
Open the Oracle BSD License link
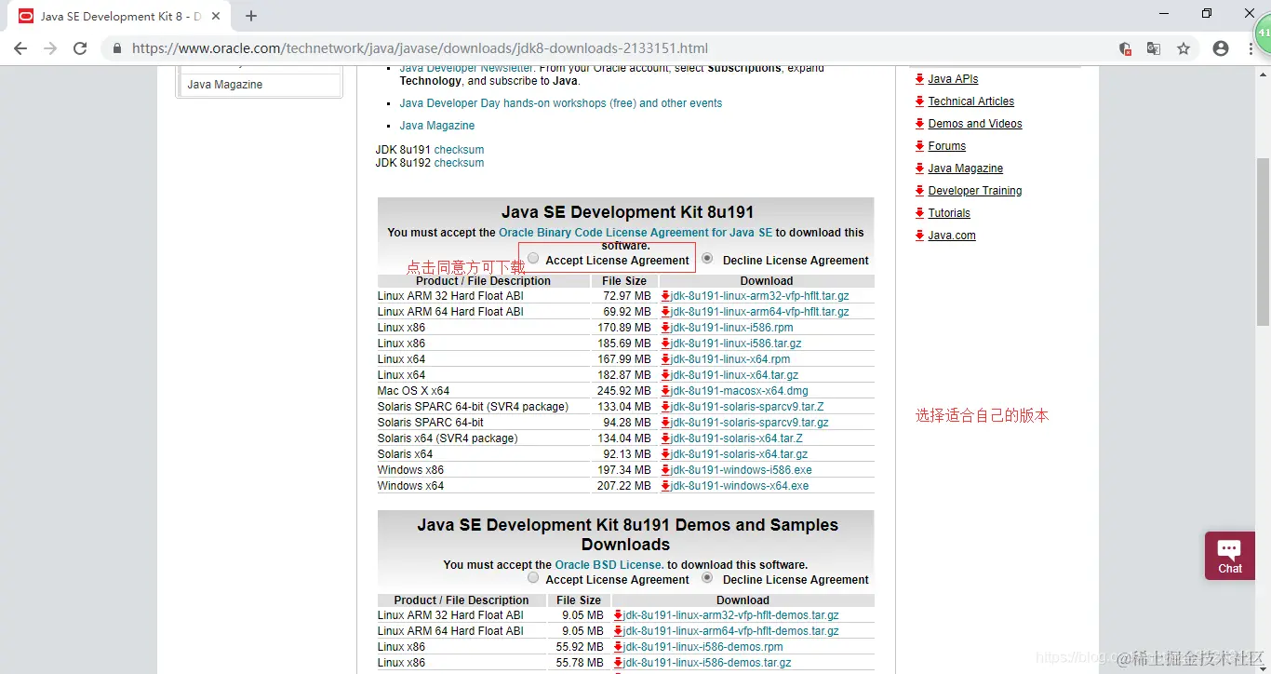[609, 565]
